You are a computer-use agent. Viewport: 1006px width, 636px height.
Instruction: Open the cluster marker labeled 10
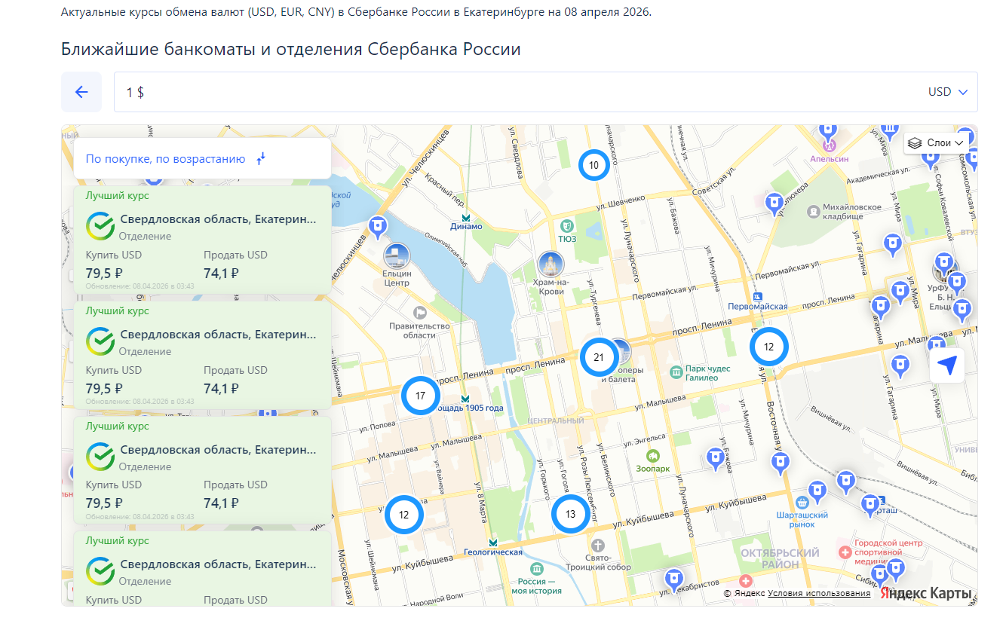click(x=593, y=165)
